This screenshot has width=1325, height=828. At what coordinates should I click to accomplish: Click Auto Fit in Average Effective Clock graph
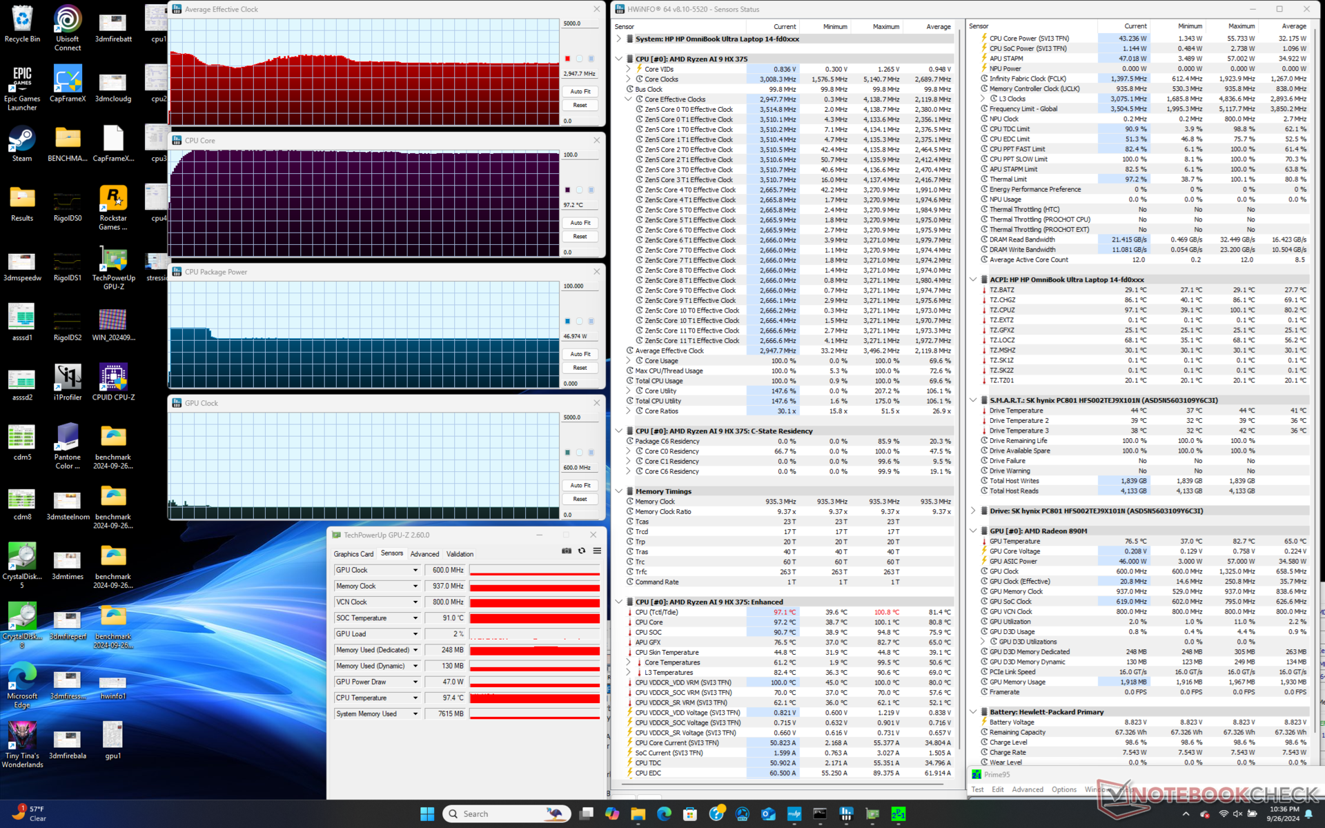[580, 91]
